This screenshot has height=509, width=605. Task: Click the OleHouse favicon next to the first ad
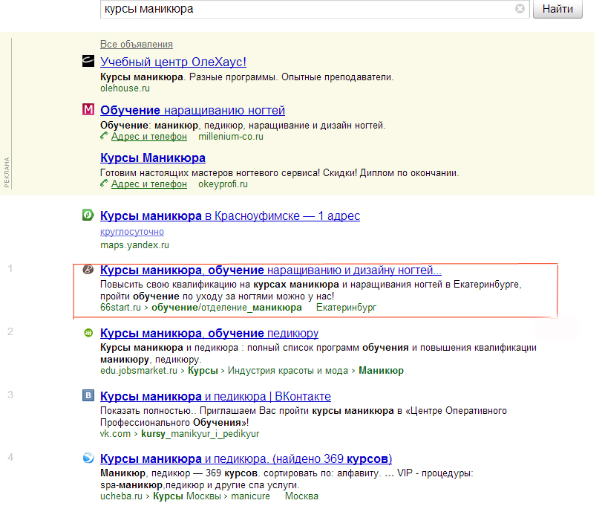coord(88,62)
